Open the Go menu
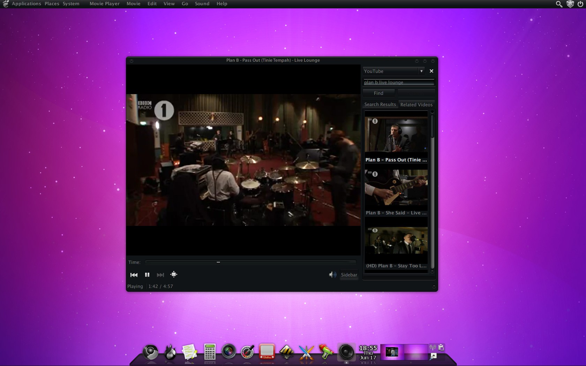This screenshot has width=586, height=366. tap(185, 3)
